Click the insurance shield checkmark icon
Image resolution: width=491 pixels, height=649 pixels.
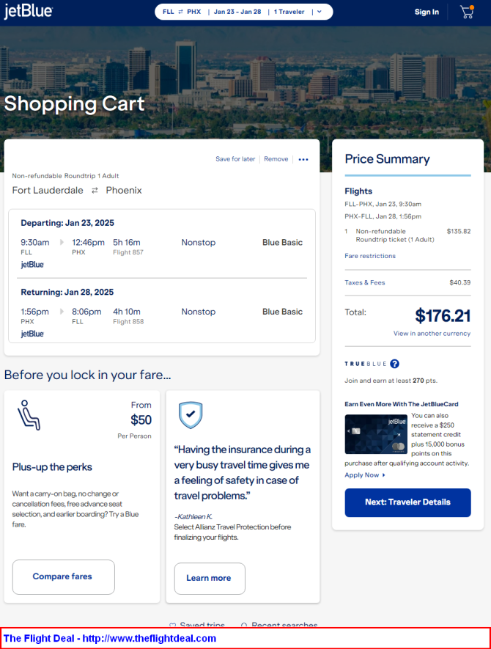click(191, 415)
